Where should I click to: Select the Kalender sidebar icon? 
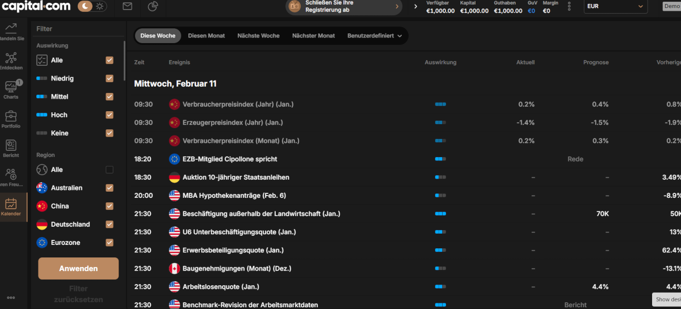click(11, 205)
